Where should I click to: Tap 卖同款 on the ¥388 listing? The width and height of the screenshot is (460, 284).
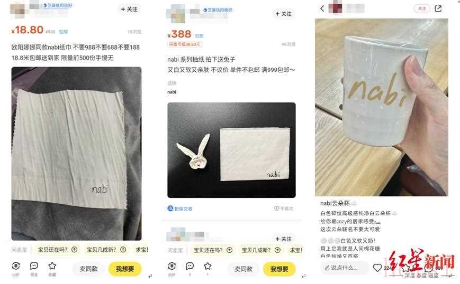click(243, 269)
